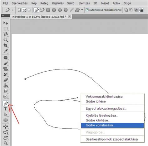The width and height of the screenshot is (148, 146).
Task: Select the Magic Wand tool
Action: pyautogui.click(x=6, y=40)
